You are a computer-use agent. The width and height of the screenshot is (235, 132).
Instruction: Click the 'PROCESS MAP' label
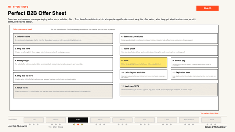pos(12,119)
